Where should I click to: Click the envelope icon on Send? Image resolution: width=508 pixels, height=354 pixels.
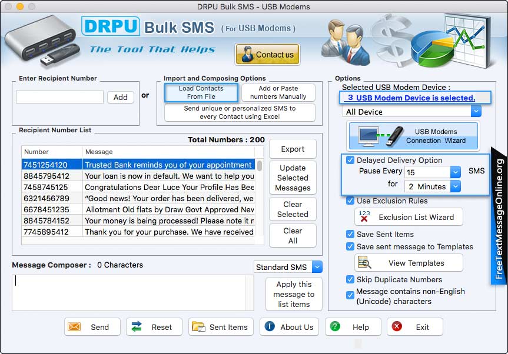point(74,327)
